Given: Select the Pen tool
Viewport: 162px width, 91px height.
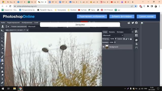Looking at the screenshot, I should point(2,83).
